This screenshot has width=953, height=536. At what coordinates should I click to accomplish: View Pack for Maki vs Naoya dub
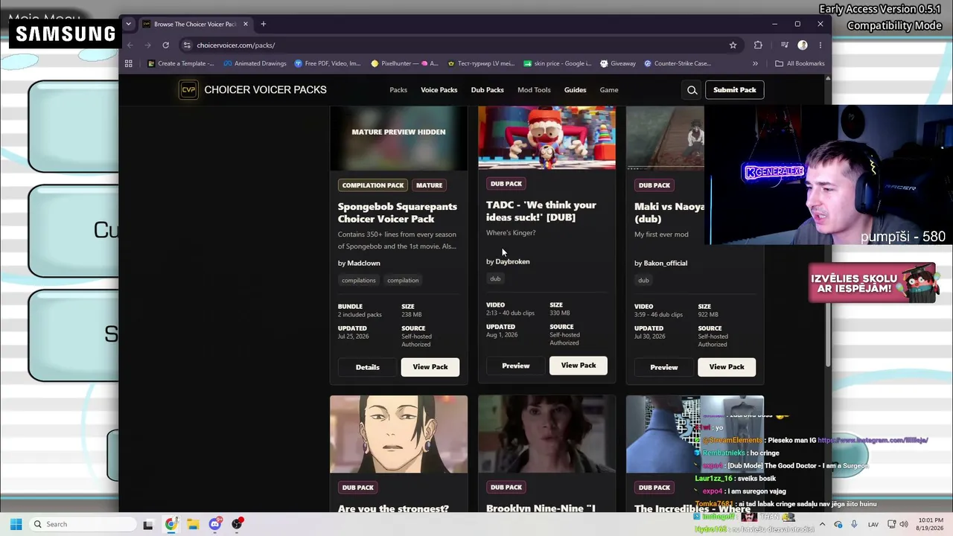[727, 367]
